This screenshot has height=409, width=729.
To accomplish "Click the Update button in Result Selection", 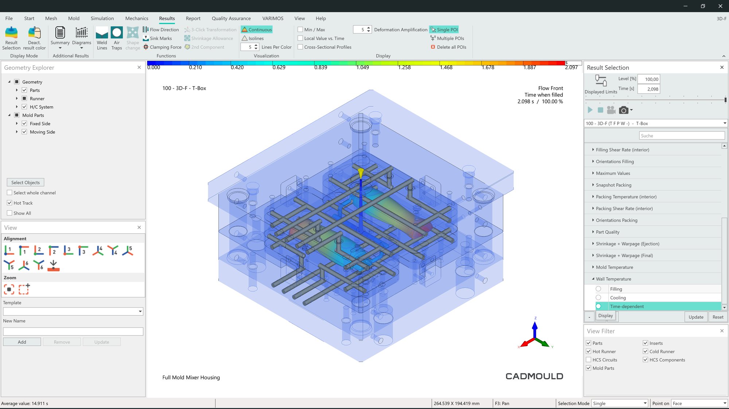I will 696,317.
